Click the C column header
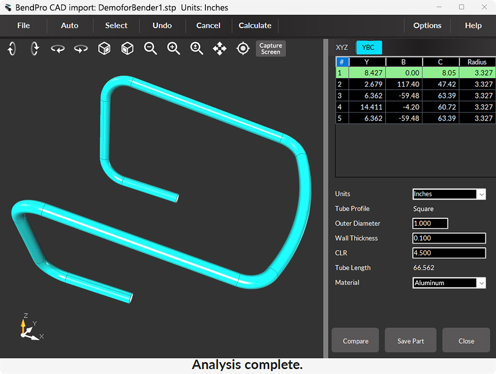 [440, 62]
